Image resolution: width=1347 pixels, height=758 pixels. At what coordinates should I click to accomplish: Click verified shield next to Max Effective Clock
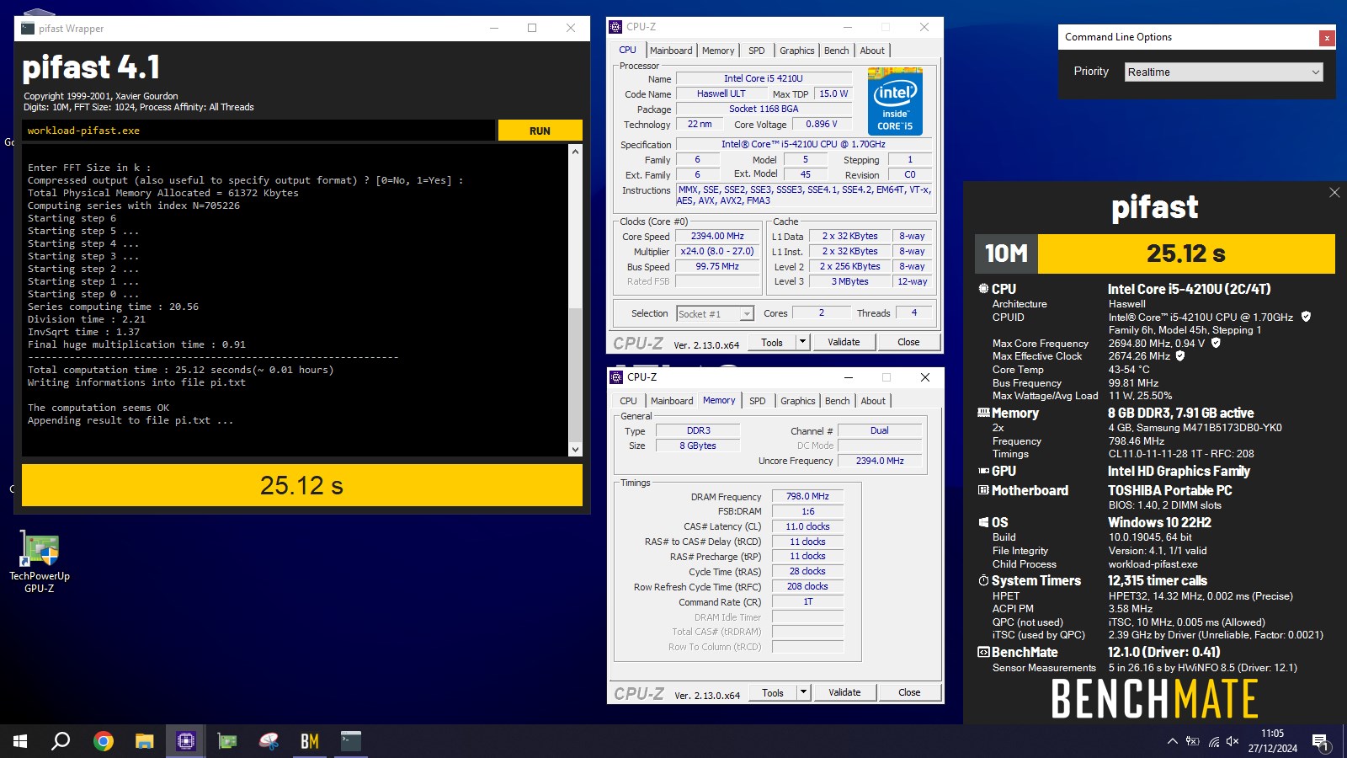(x=1180, y=355)
